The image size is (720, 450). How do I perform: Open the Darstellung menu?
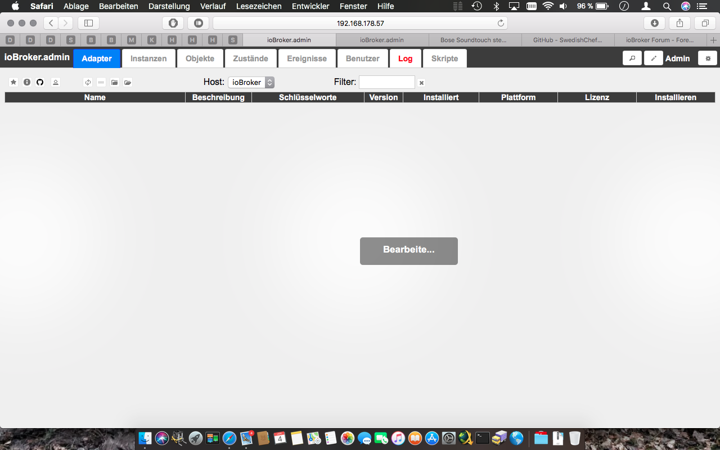point(169,6)
